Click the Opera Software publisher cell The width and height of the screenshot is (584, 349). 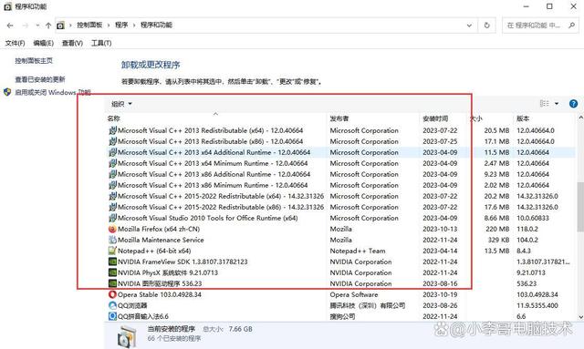[x=354, y=294]
